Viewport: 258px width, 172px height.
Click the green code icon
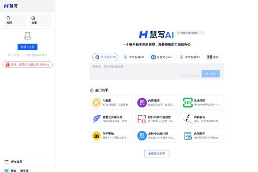[188, 102]
